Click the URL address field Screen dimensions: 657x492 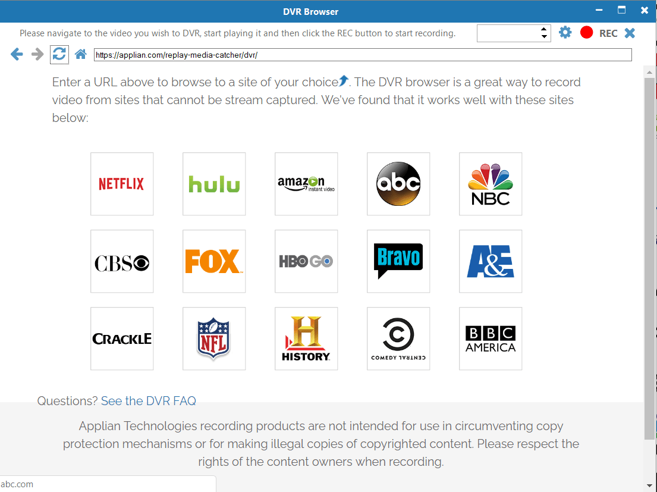coord(363,55)
